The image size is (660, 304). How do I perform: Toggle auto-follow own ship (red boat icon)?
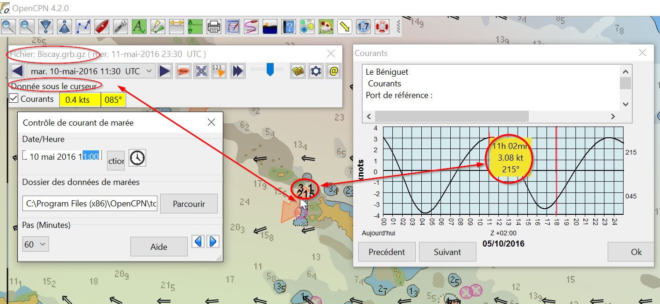(x=102, y=26)
